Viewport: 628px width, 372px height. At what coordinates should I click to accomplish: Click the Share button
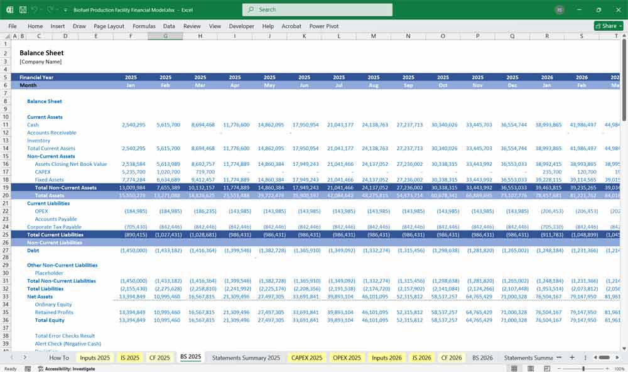pos(605,26)
